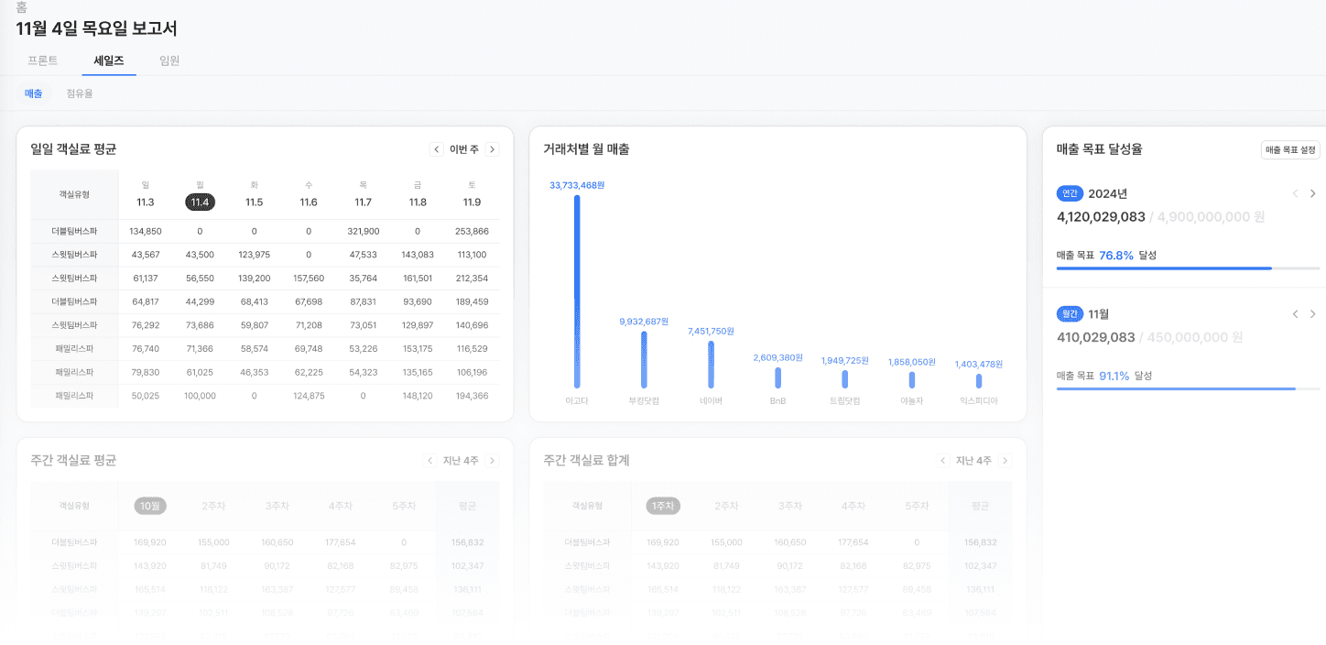Click 지난 4주 in 주간 객실료 평균 card
The height and width of the screenshot is (645, 1326).
(x=461, y=461)
